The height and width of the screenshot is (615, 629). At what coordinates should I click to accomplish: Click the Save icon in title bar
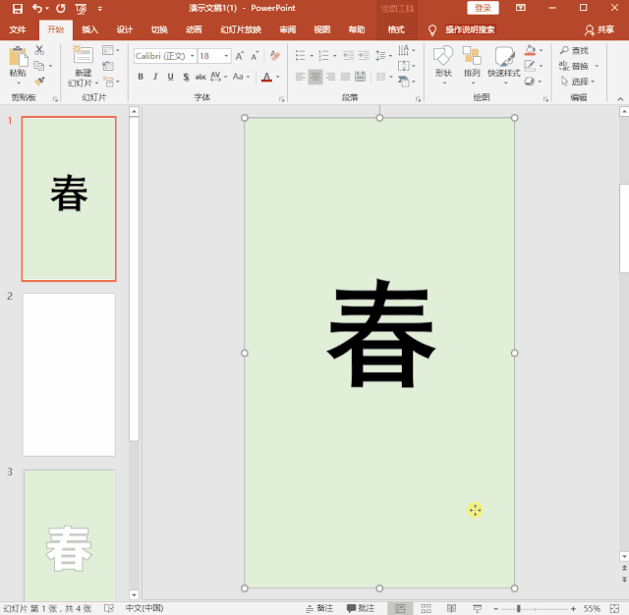coord(18,9)
